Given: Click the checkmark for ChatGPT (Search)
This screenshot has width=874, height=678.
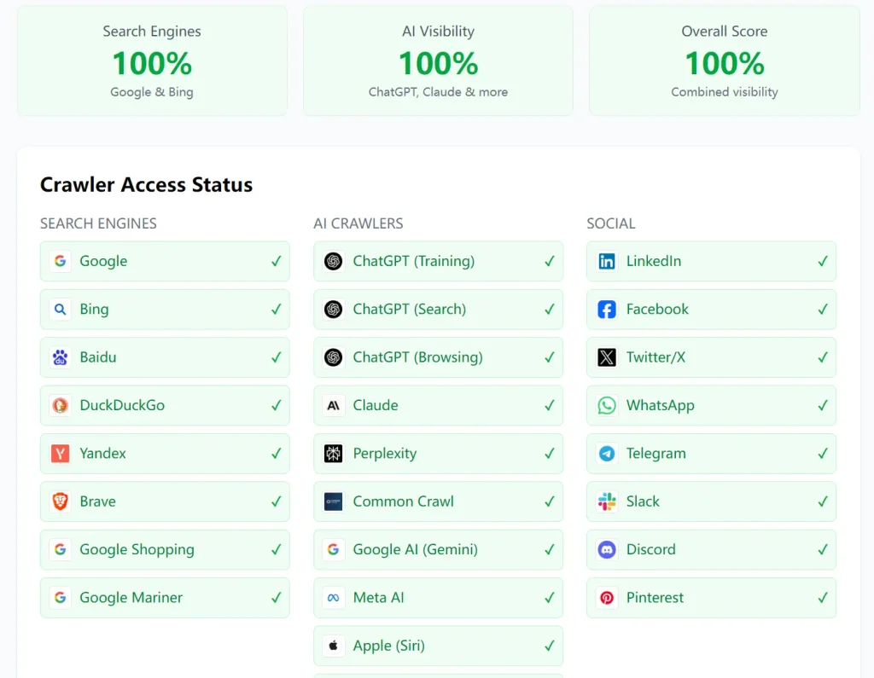Looking at the screenshot, I should (549, 310).
